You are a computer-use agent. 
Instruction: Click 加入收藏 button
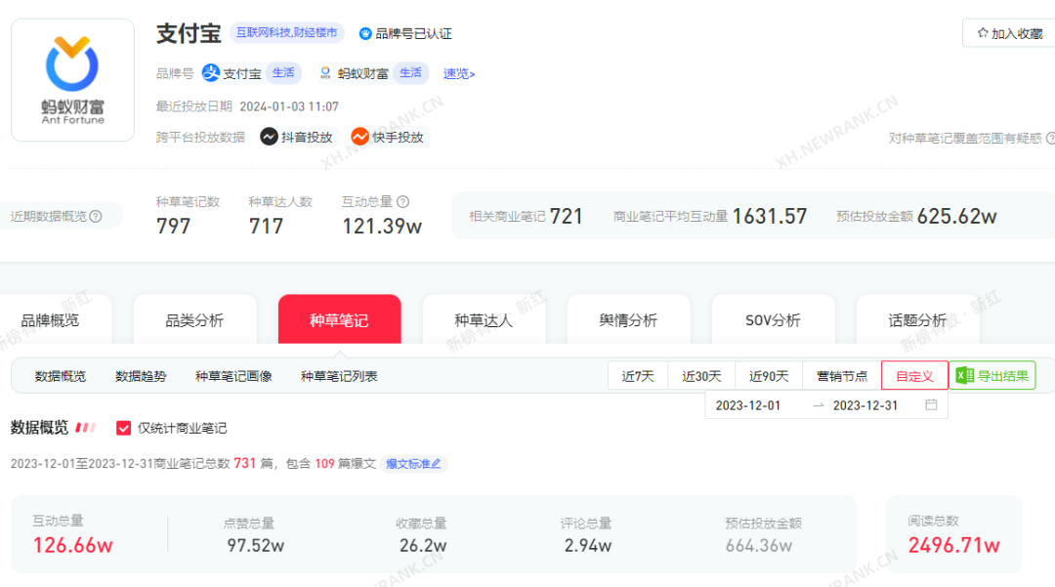click(1009, 33)
